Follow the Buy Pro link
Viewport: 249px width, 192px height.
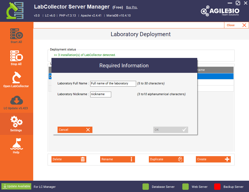click(x=132, y=7)
